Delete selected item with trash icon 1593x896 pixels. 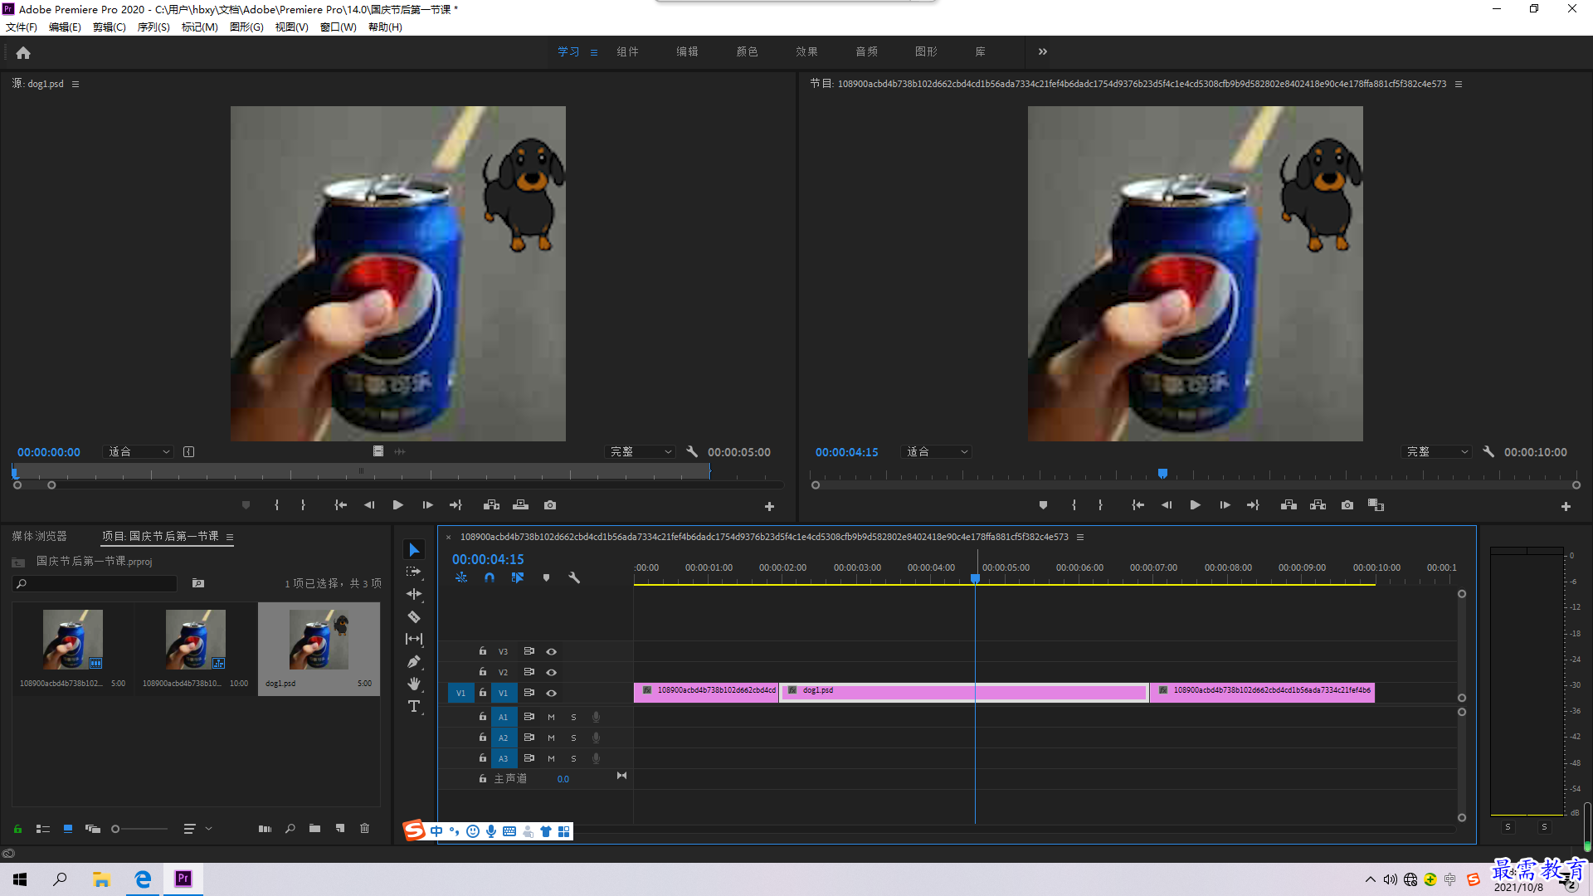(x=364, y=828)
